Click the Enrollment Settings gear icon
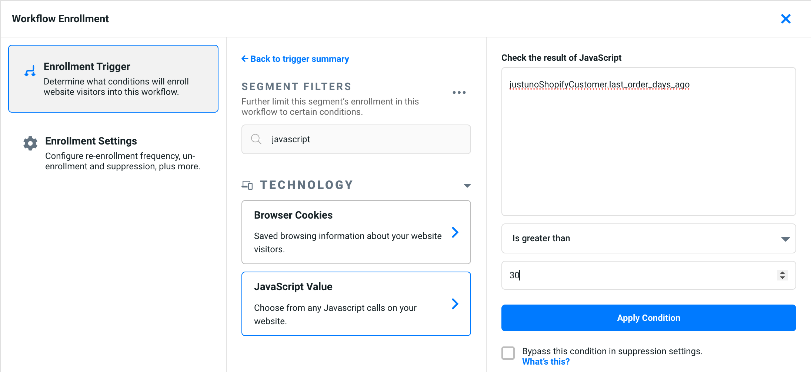Viewport: 811px width, 372px height. tap(30, 143)
